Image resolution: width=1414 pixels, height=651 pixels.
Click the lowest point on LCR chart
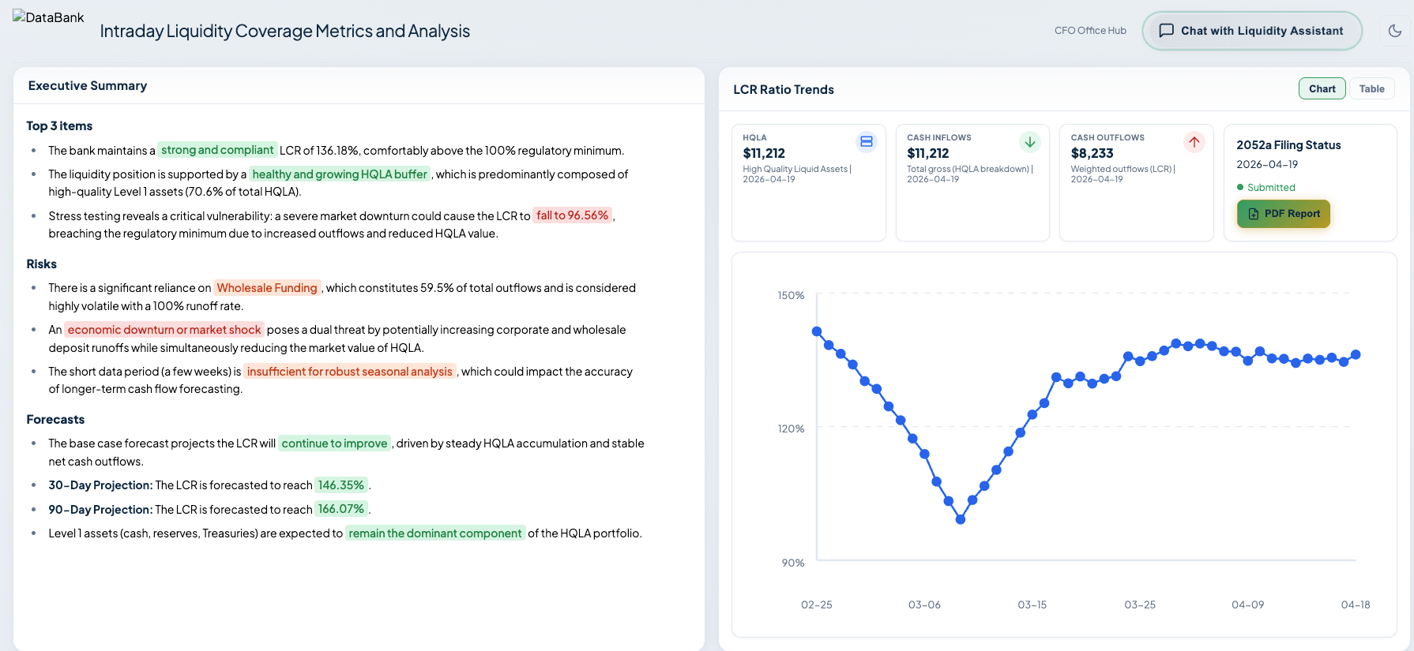pos(961,519)
